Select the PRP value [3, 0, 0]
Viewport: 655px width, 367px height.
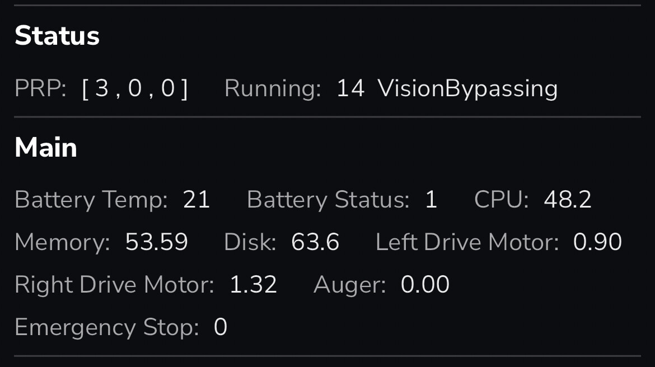135,89
